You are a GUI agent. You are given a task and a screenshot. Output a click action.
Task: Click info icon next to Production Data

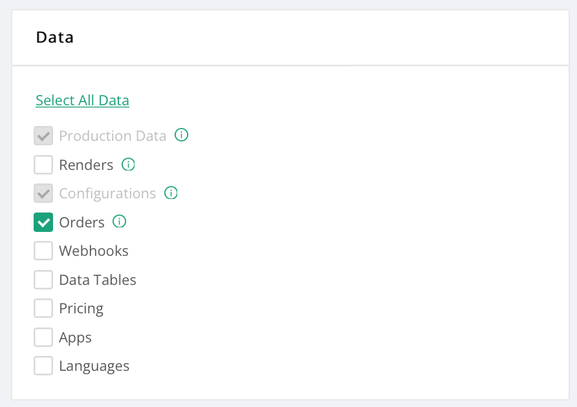coord(182,136)
